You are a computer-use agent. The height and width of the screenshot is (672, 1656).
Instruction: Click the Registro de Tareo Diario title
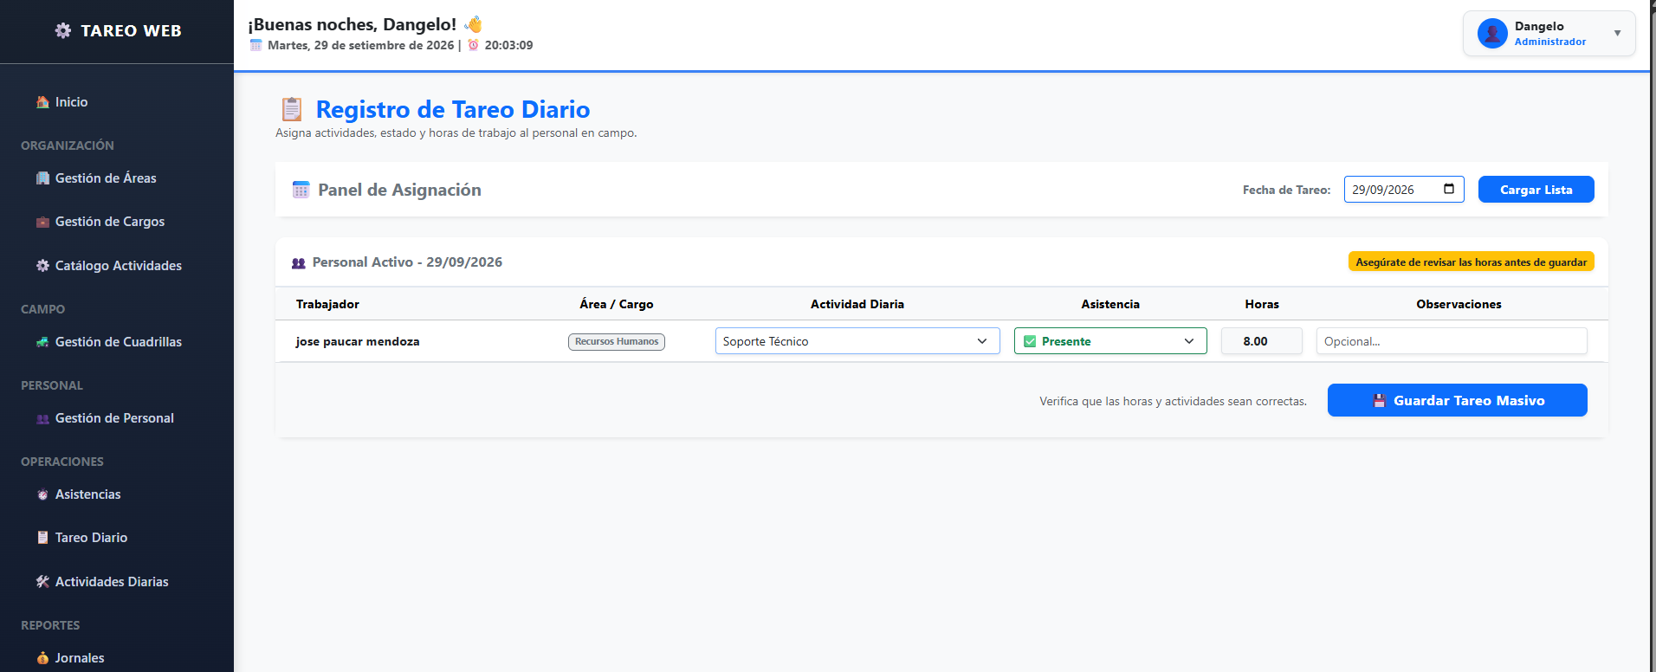(453, 109)
